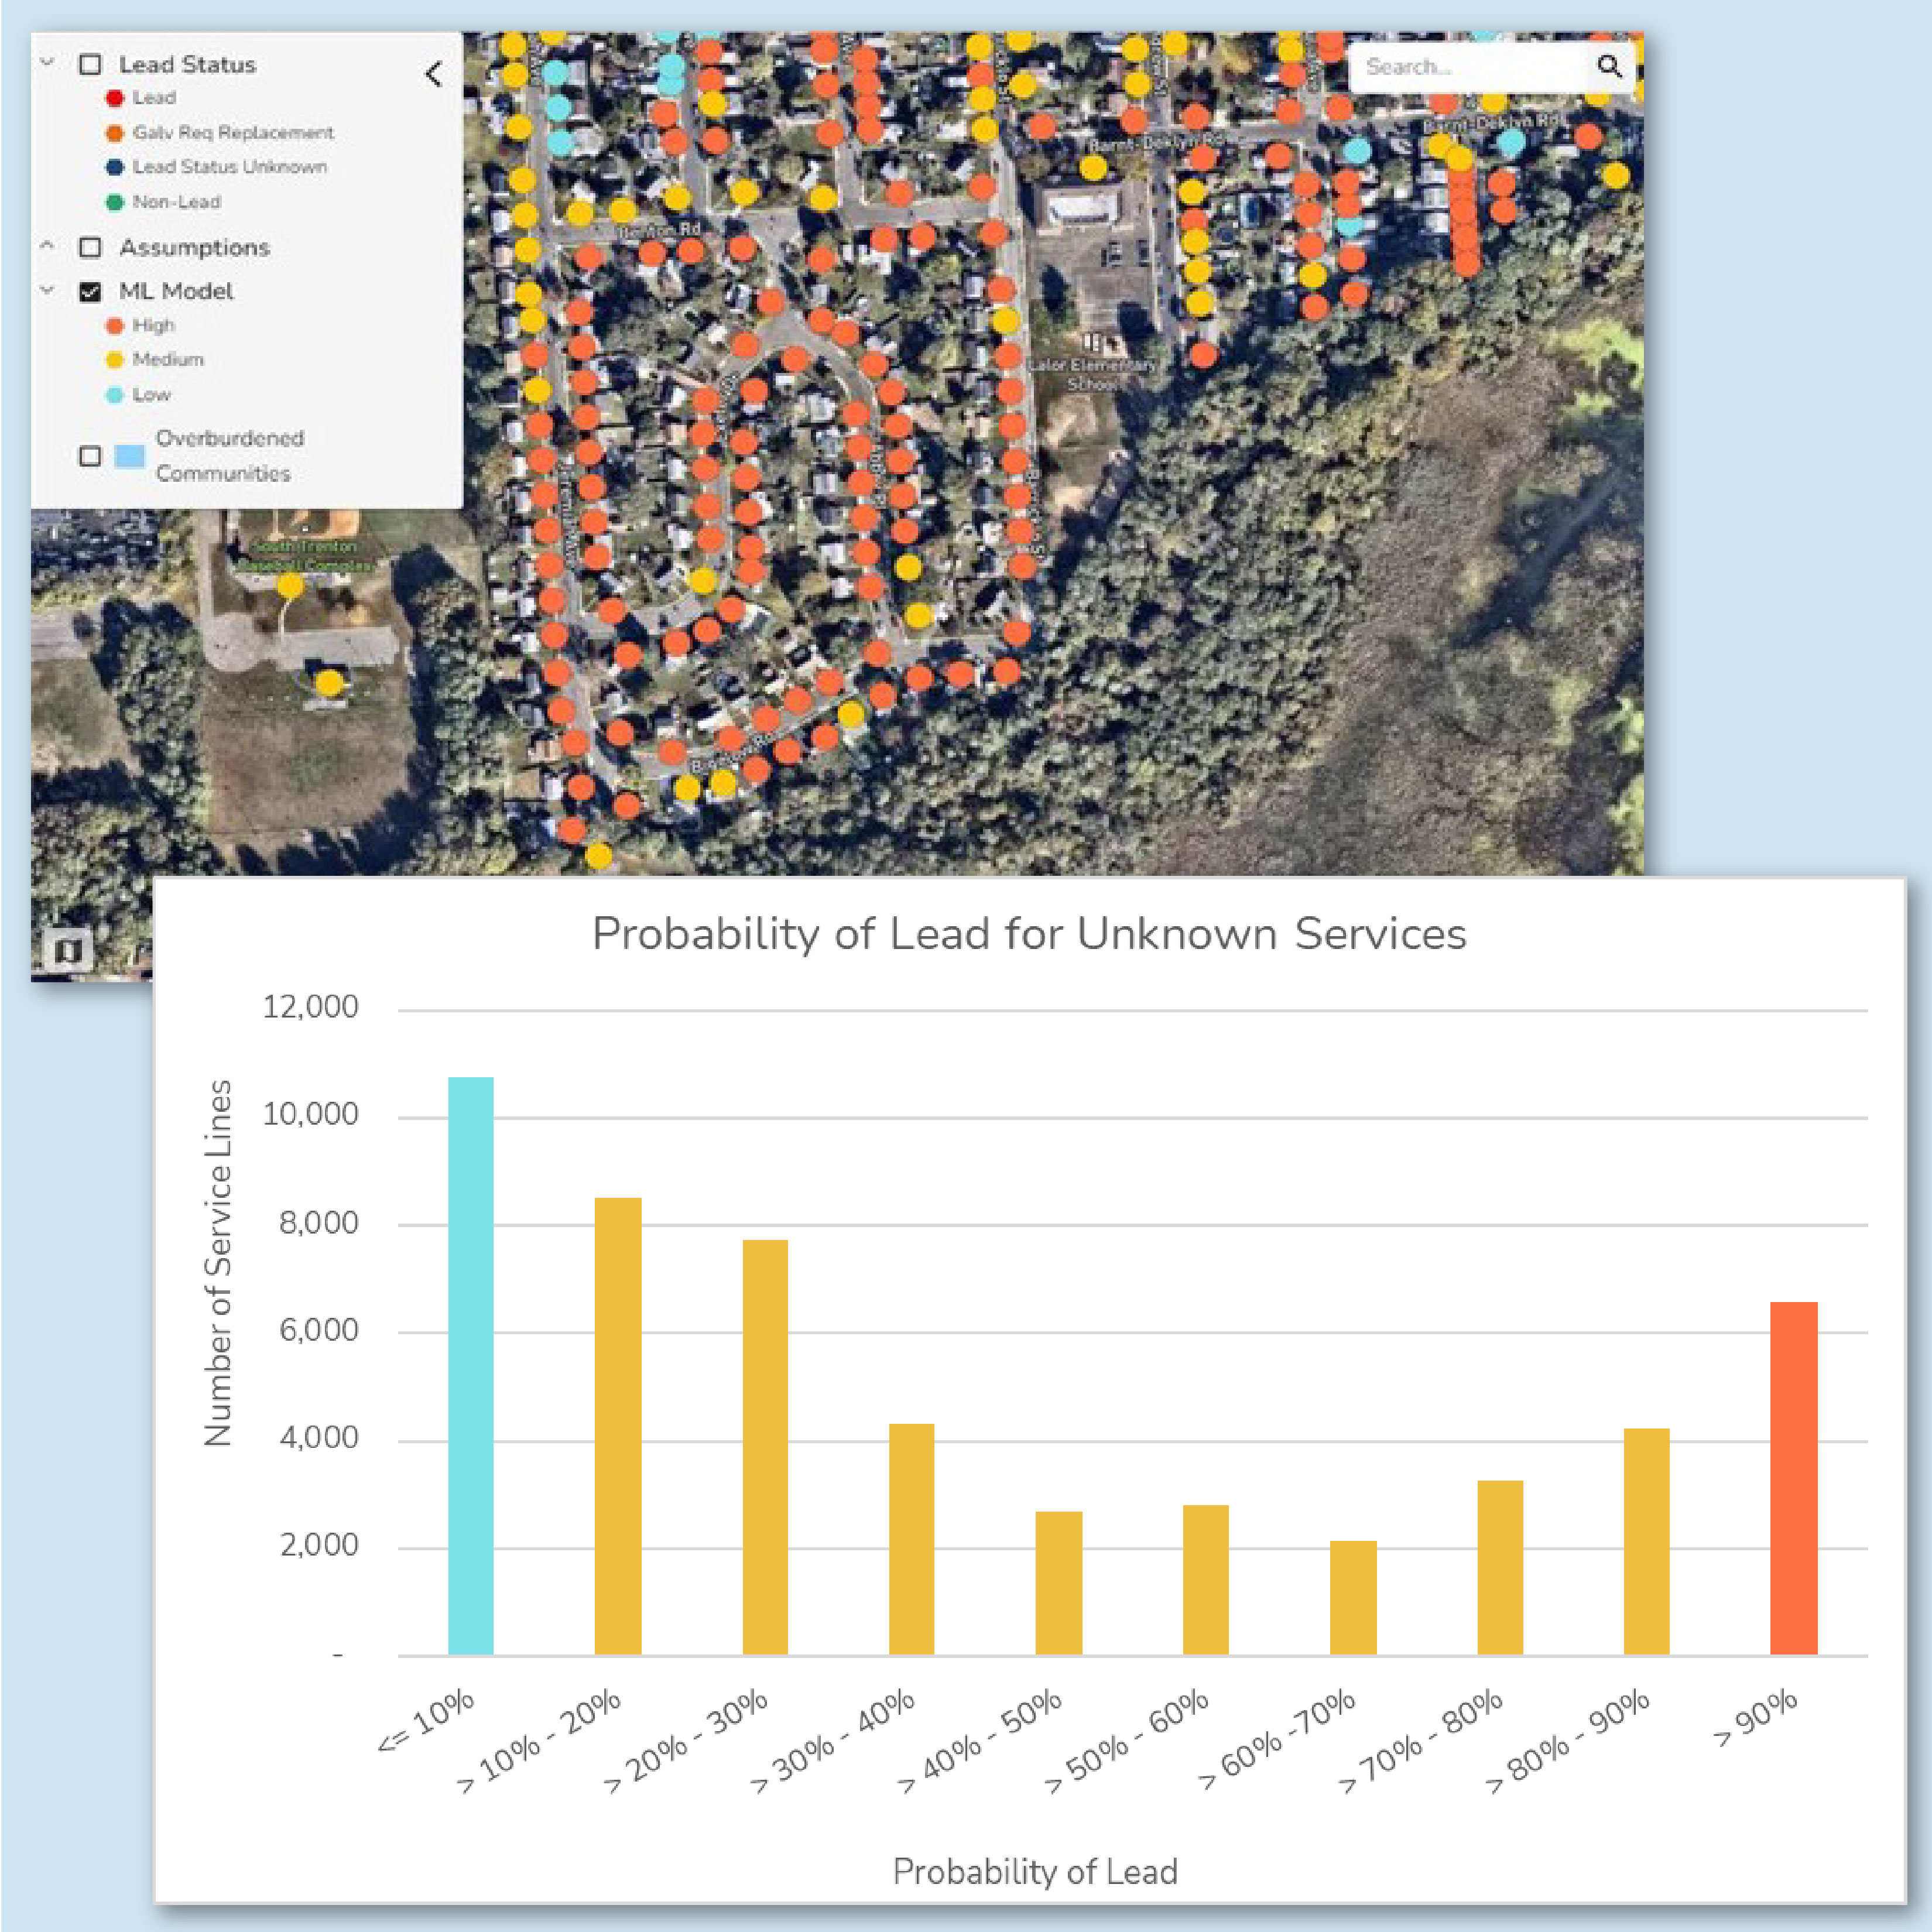This screenshot has height=1932, width=1932.
Task: Click the orange '> 90%' chart bar
Action: [1794, 1479]
